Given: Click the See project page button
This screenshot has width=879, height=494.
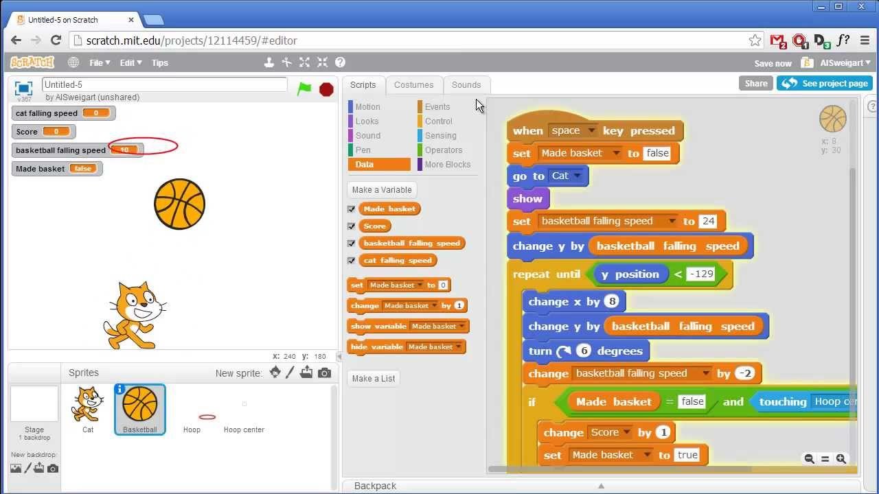Looking at the screenshot, I should click(825, 84).
